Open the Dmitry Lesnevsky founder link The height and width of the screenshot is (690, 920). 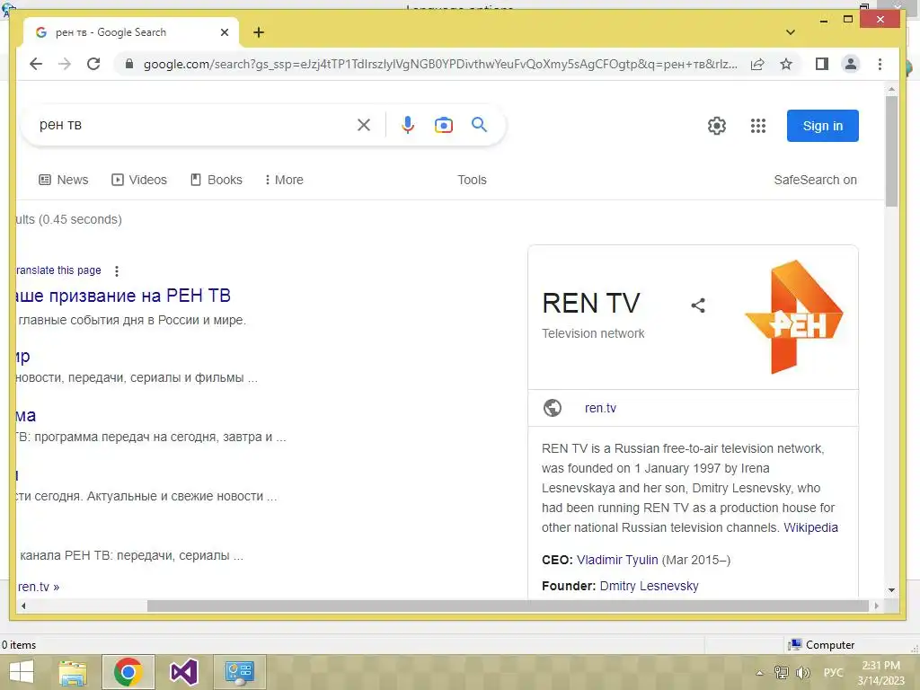pos(649,586)
